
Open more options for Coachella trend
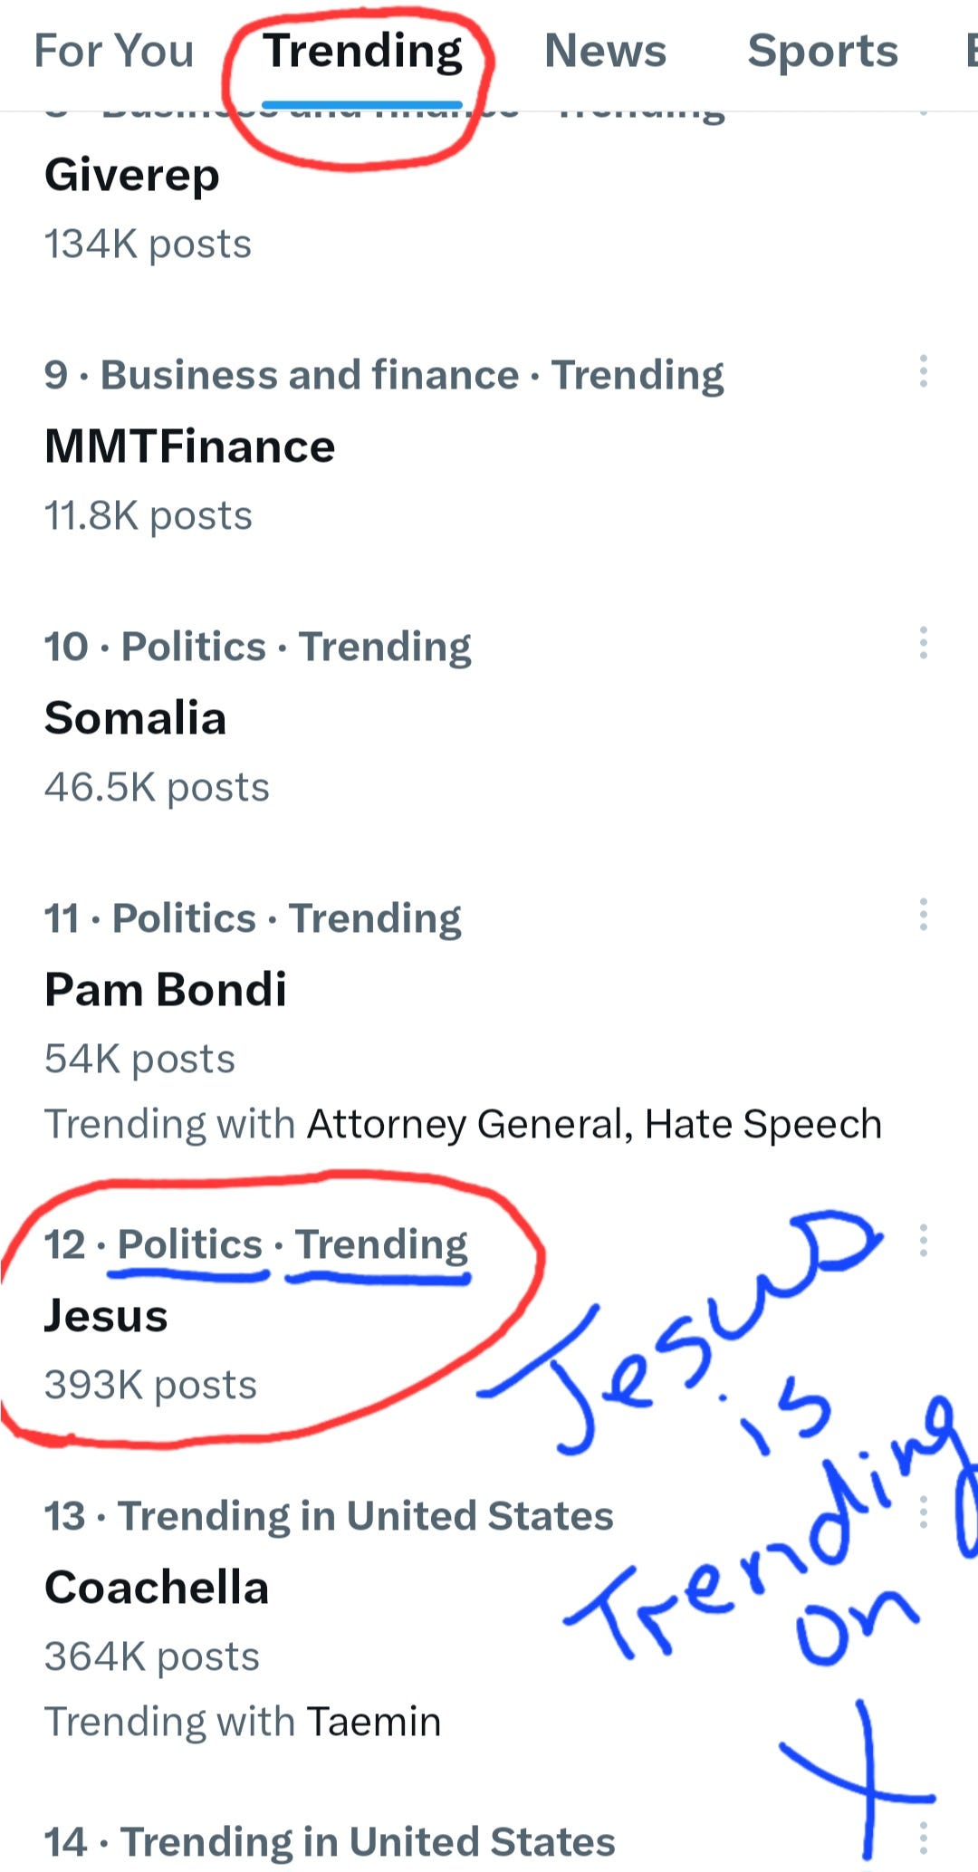[923, 1512]
